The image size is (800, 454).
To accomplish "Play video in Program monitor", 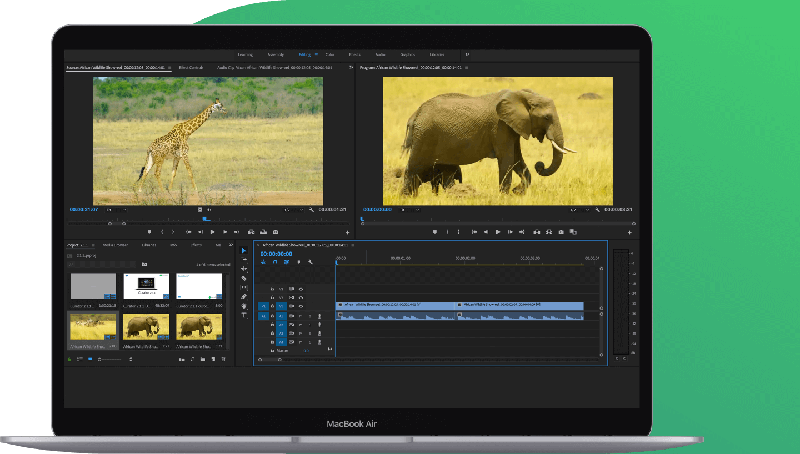I will pyautogui.click(x=498, y=232).
